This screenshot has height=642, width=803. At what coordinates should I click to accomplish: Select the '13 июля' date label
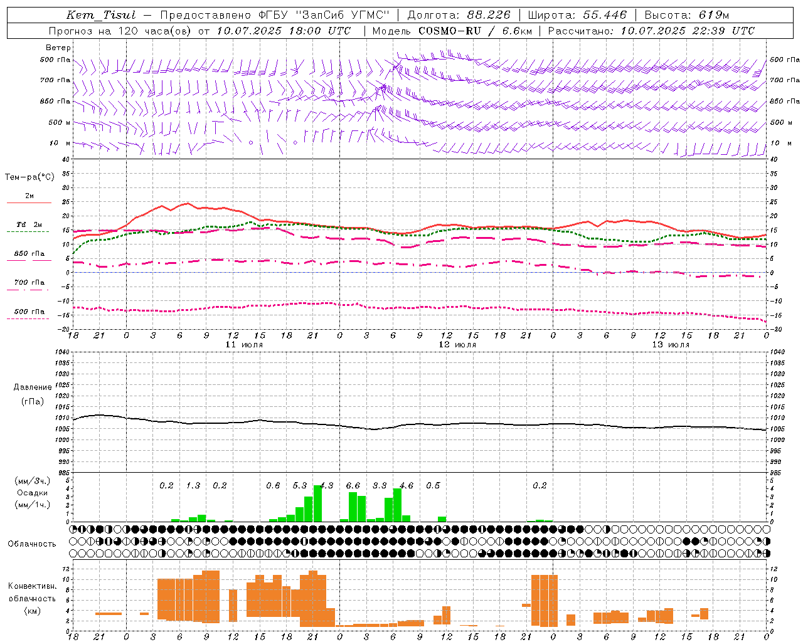pos(671,345)
